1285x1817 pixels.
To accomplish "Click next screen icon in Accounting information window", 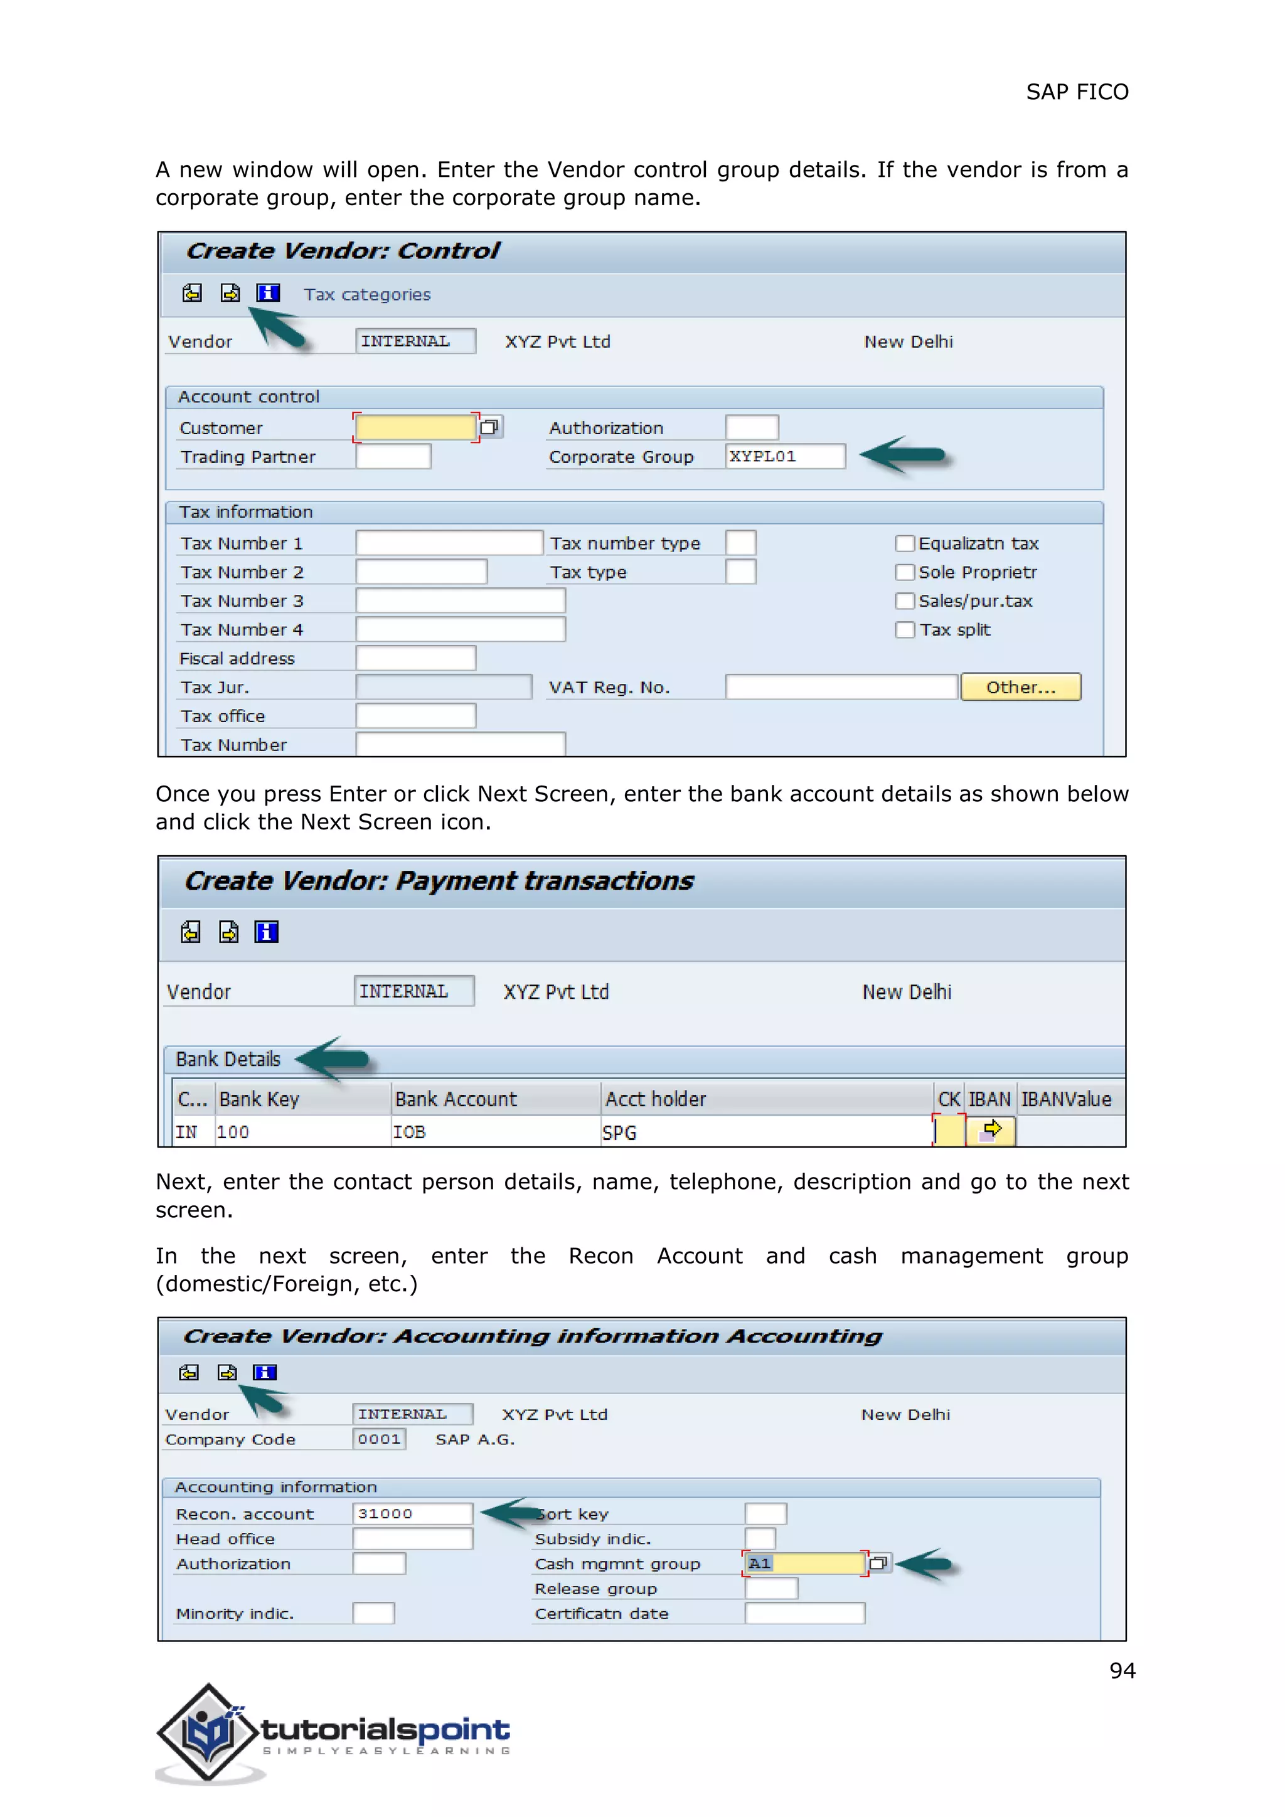I will (227, 1372).
